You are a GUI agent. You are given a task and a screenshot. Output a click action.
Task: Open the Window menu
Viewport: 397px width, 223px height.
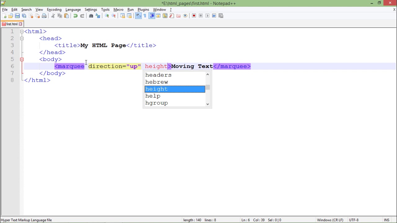pyautogui.click(x=159, y=10)
